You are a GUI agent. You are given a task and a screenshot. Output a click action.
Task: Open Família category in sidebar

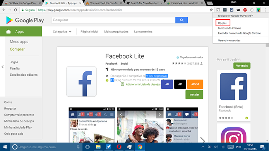[15, 68]
